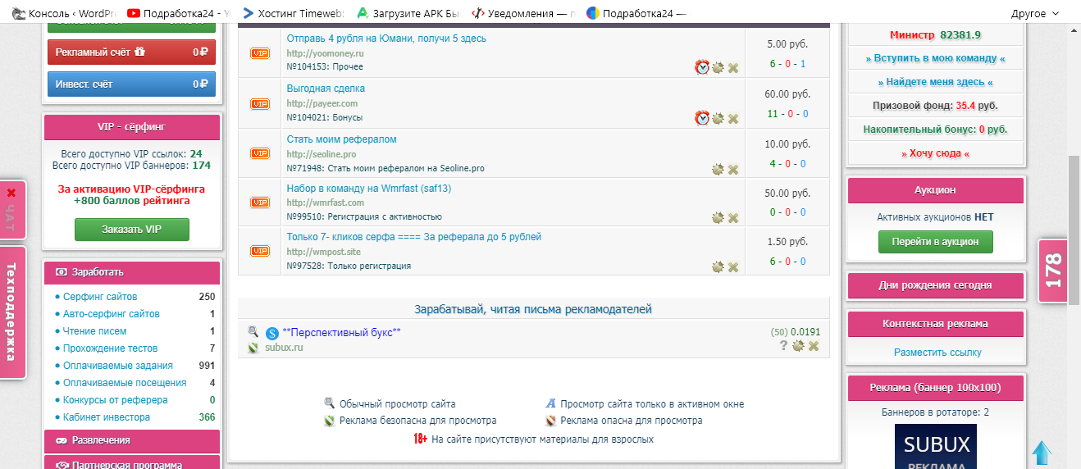Hide task №99510 with the X icon
1081x469 pixels.
click(733, 218)
